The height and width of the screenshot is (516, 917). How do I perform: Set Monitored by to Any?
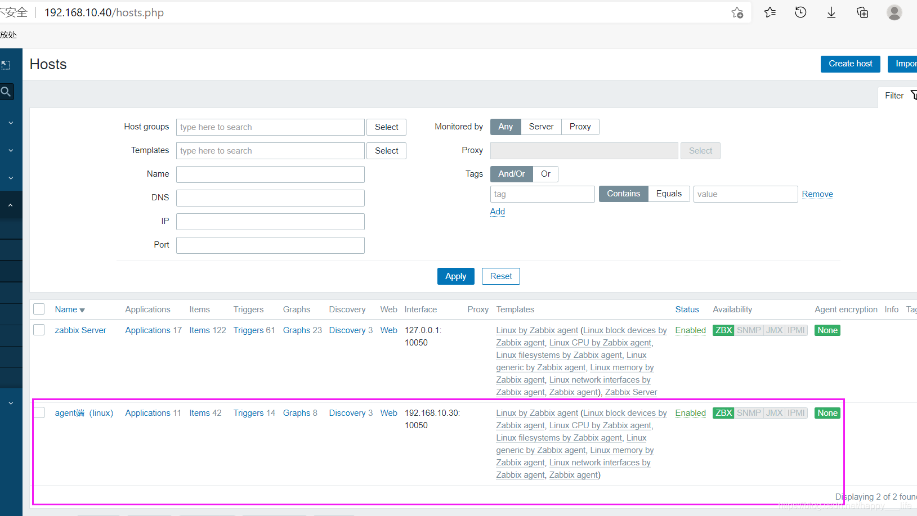(x=506, y=127)
